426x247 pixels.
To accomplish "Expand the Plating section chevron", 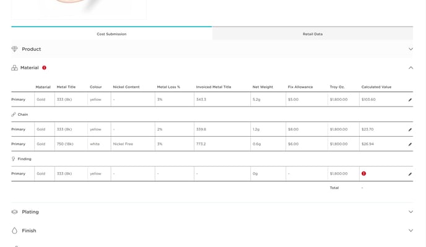I will pos(411,212).
